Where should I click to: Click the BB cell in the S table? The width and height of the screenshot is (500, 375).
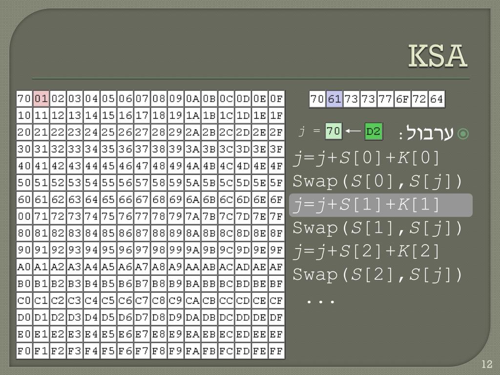[209, 284]
